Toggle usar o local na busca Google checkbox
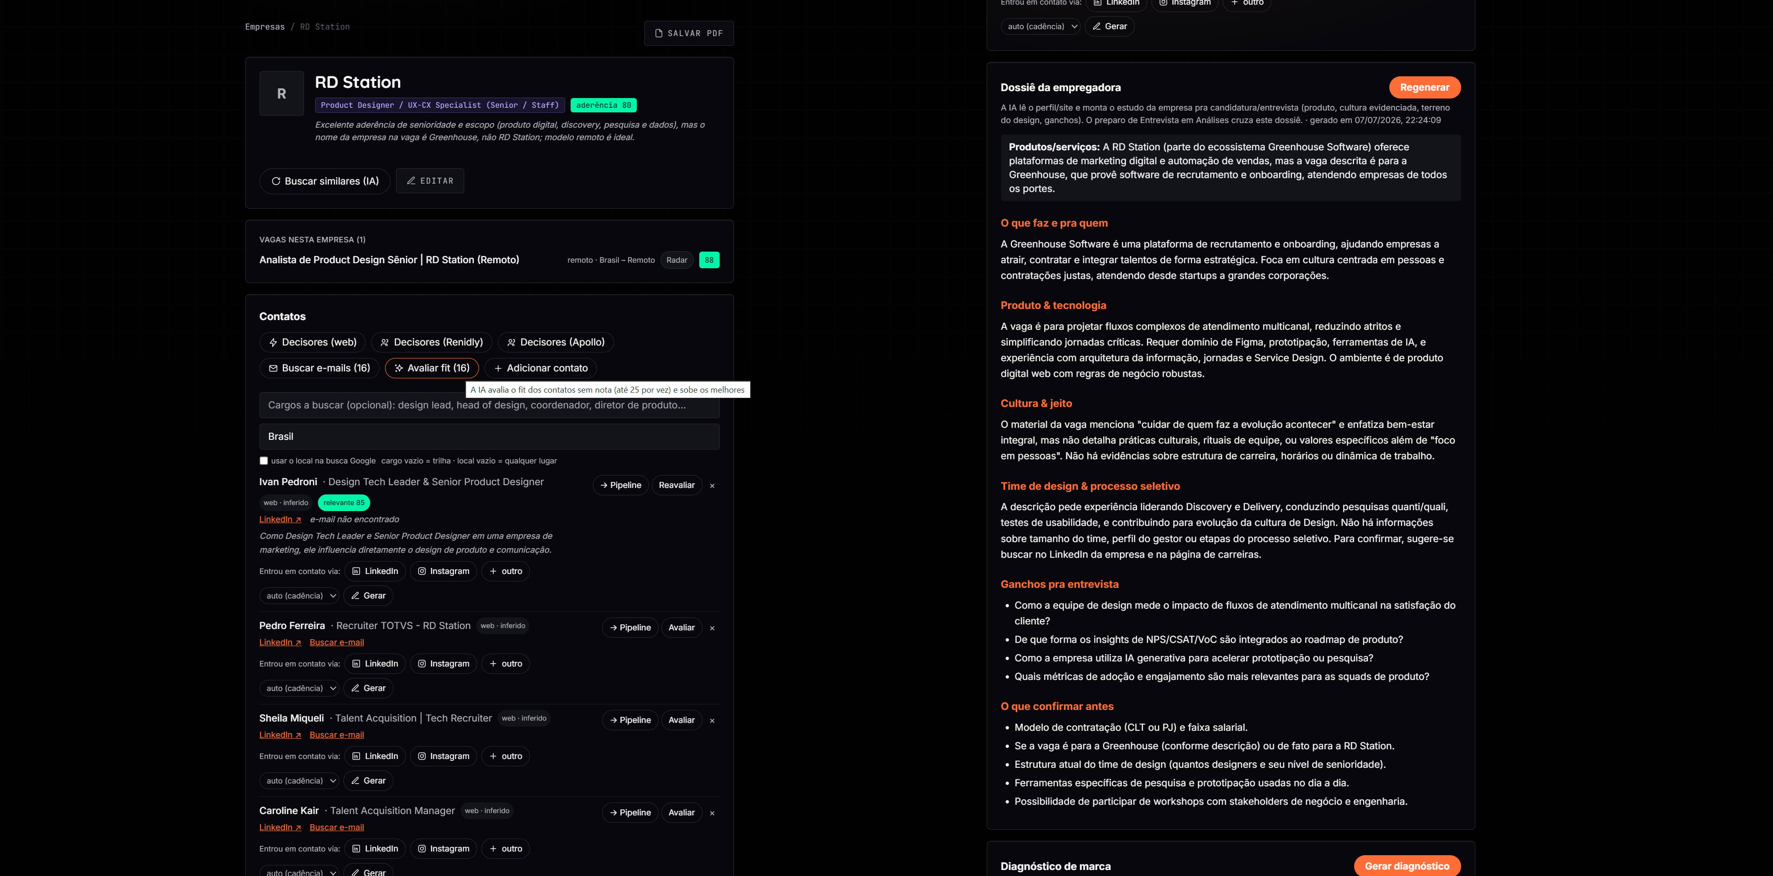The width and height of the screenshot is (1773, 876). [264, 461]
